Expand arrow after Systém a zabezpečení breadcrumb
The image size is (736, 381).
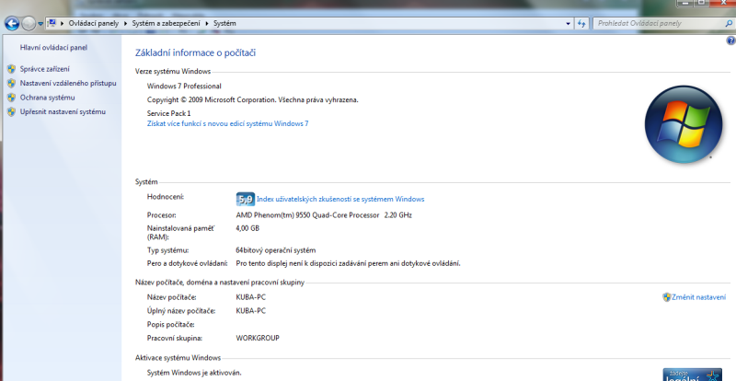[206, 23]
